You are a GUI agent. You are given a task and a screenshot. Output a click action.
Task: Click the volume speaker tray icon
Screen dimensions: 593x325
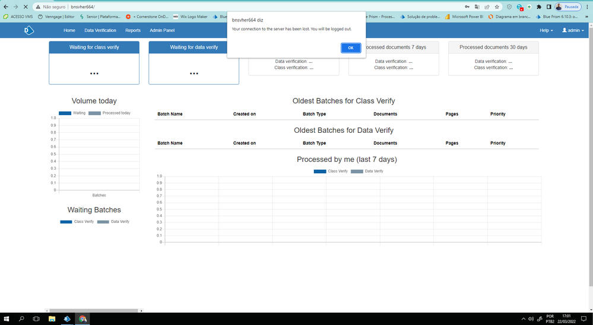531,319
